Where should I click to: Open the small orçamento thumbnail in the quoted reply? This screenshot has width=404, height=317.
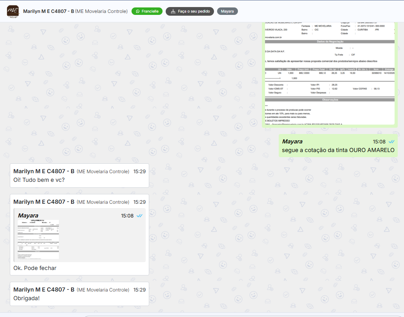pos(38,239)
